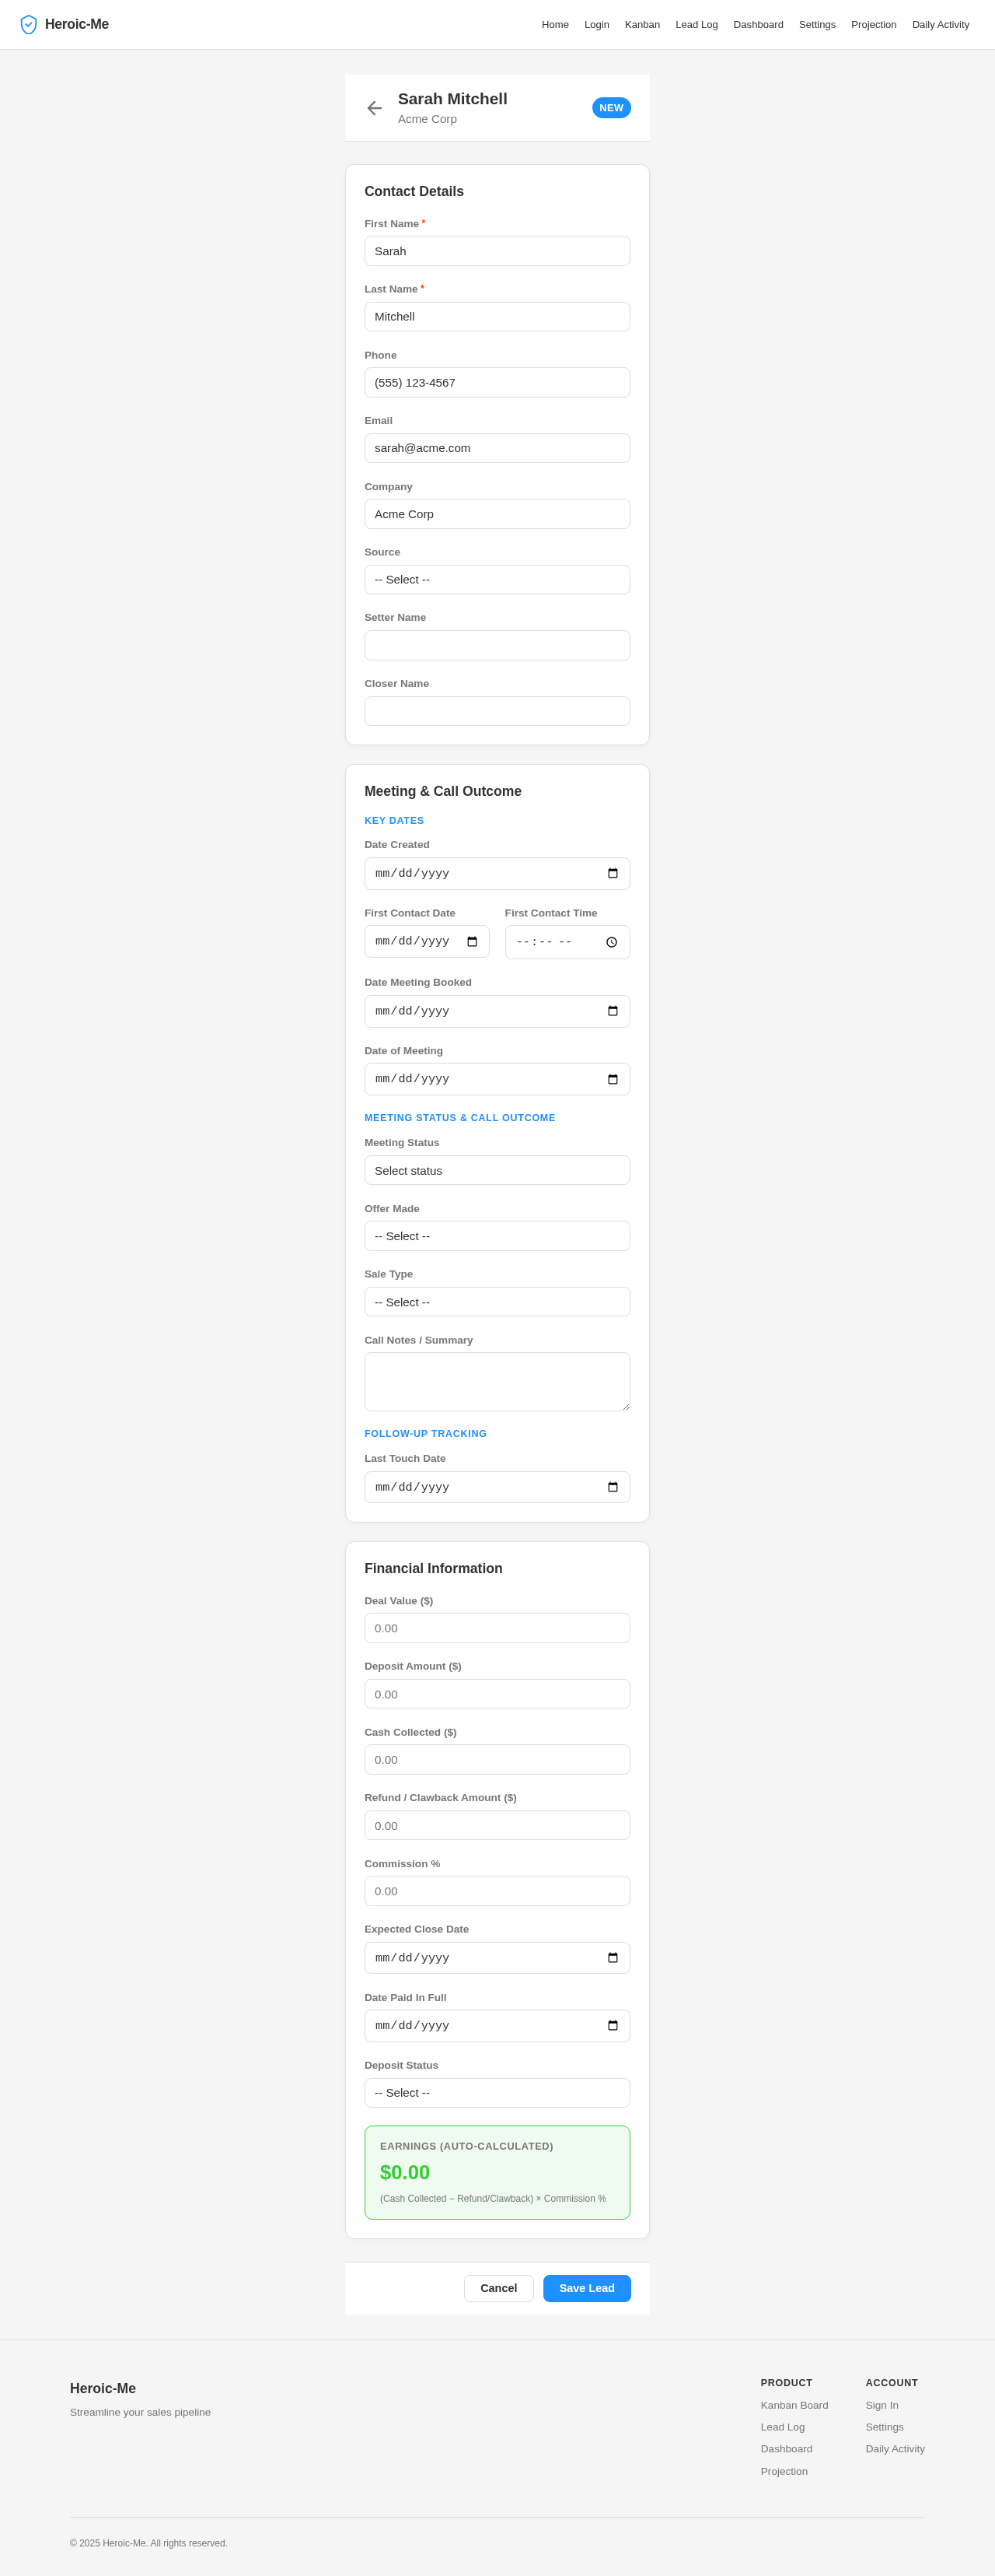Open Lead Log footer link
This screenshot has width=995, height=2576.
[782, 2427]
